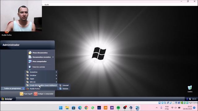Click Right Control host key label
The height and width of the screenshot is (111, 198).
[x=193, y=103]
